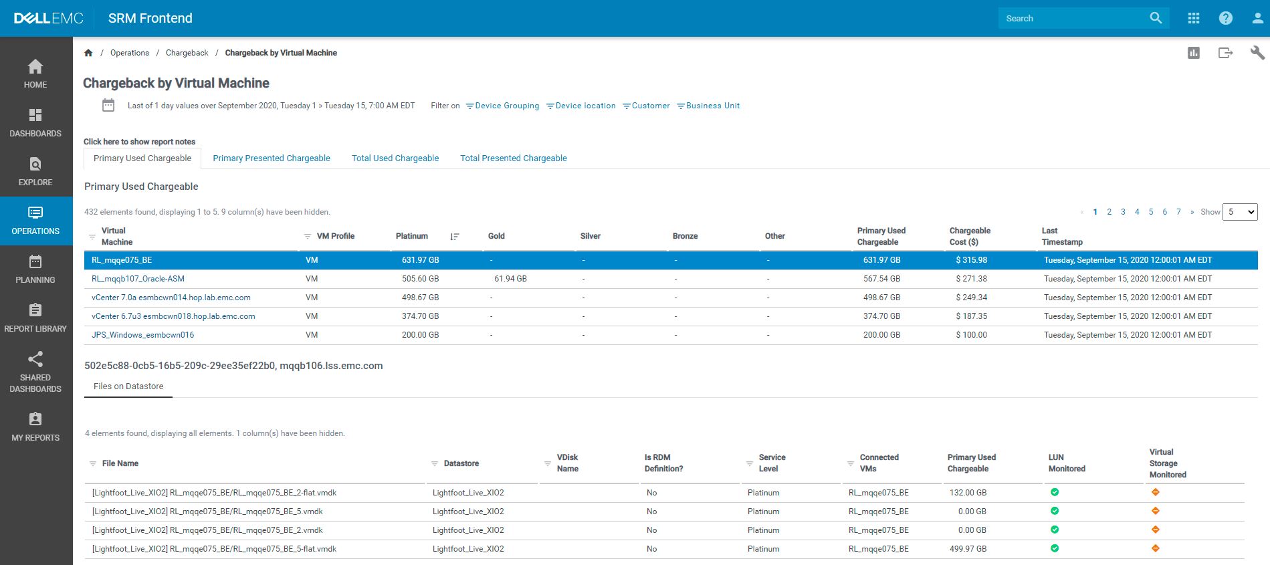1270x565 pixels.
Task: Open the Planning sidebar section
Action: click(35, 269)
